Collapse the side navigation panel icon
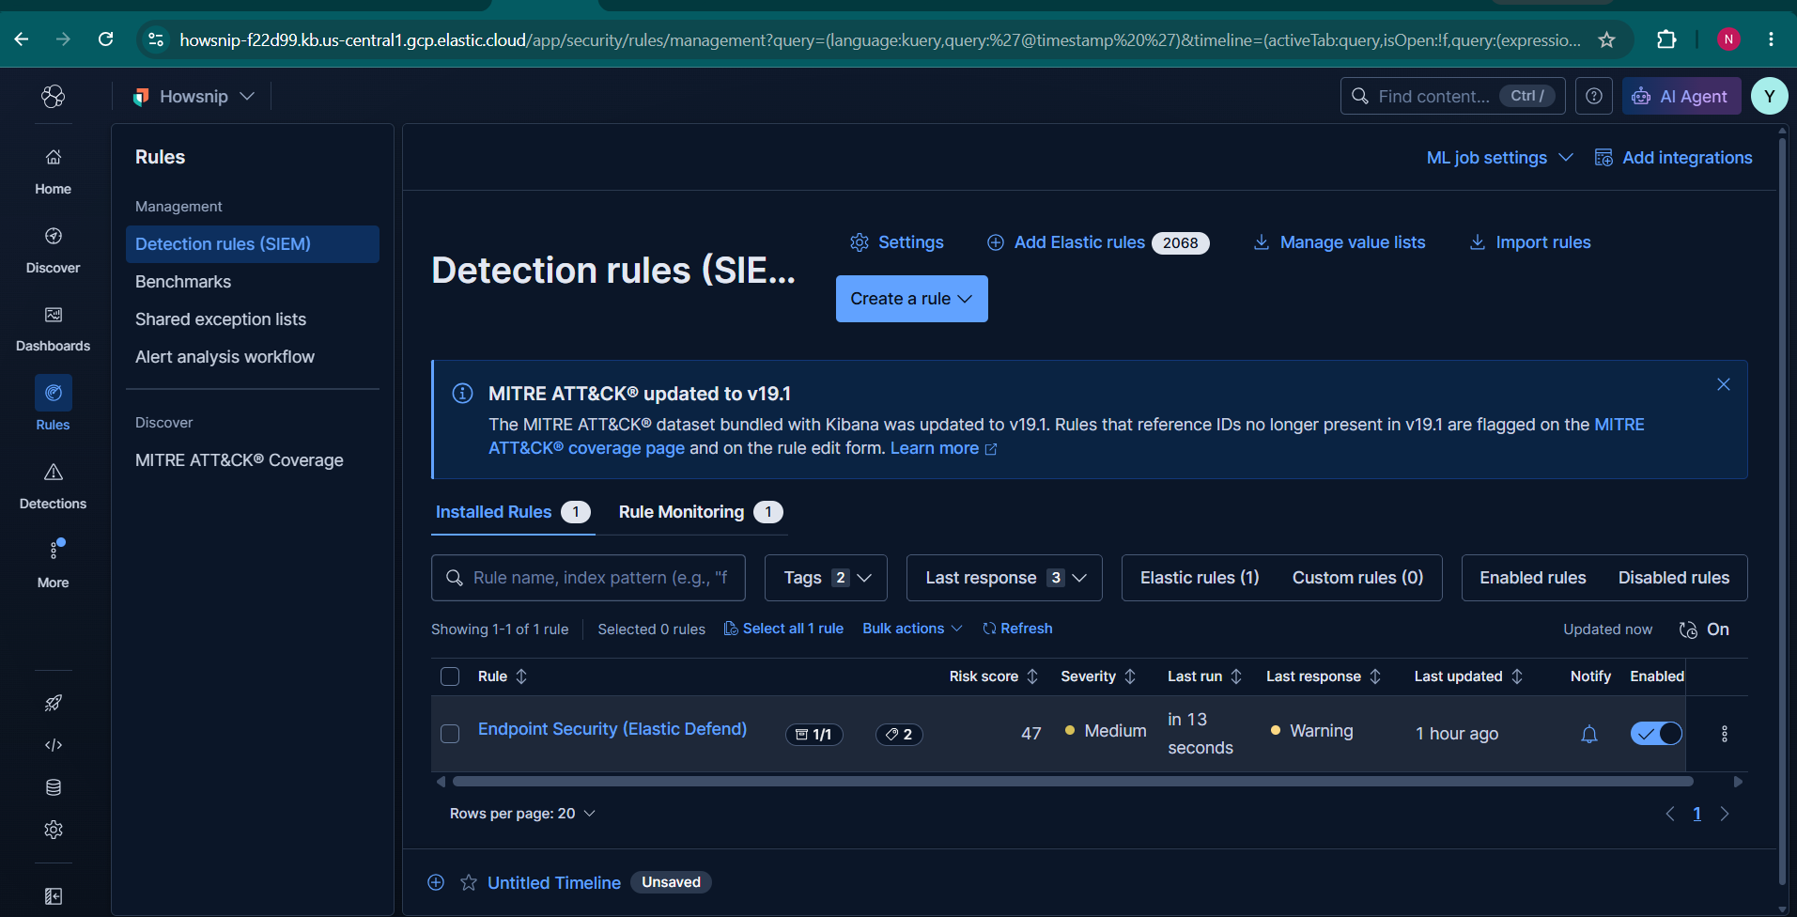This screenshot has width=1797, height=917. click(x=54, y=896)
